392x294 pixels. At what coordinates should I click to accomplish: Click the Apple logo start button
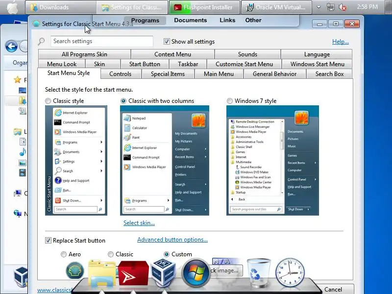[x=13, y=7]
